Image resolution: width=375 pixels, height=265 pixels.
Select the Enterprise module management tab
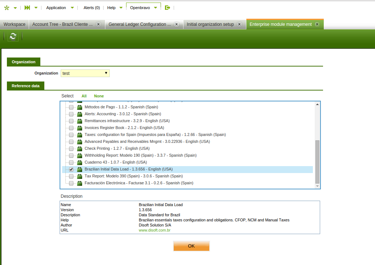pyautogui.click(x=281, y=24)
